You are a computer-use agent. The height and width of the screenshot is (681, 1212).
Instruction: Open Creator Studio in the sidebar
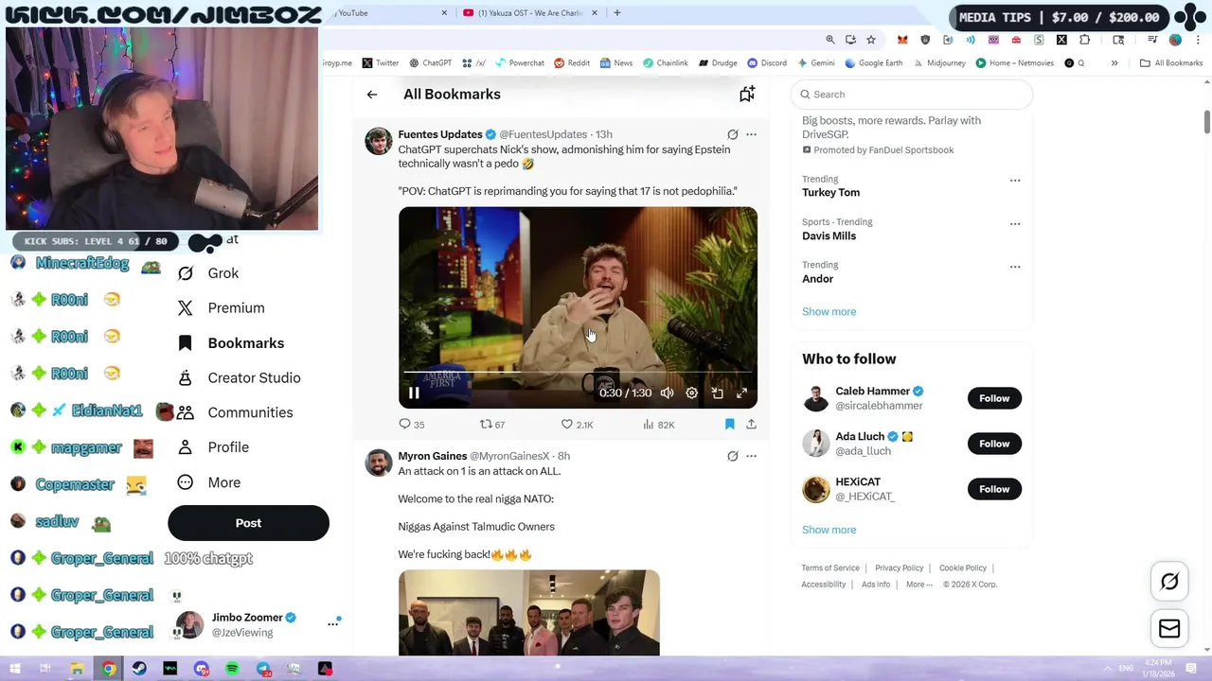239,378
